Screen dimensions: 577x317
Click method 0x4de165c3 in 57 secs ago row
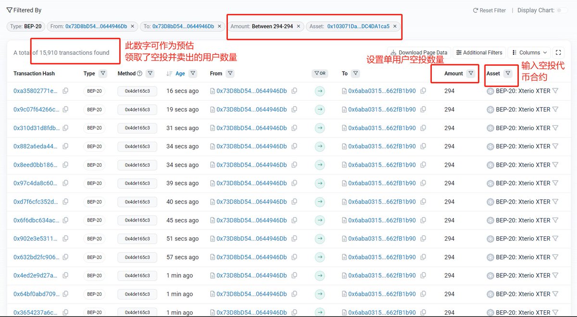click(x=137, y=257)
